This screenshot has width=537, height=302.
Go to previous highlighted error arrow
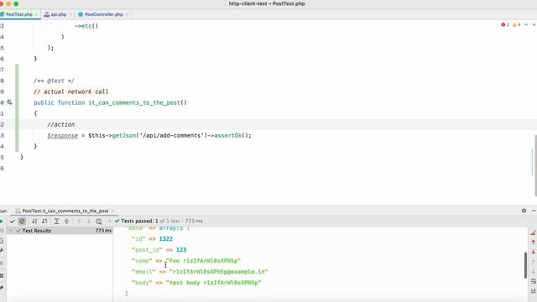point(526,24)
